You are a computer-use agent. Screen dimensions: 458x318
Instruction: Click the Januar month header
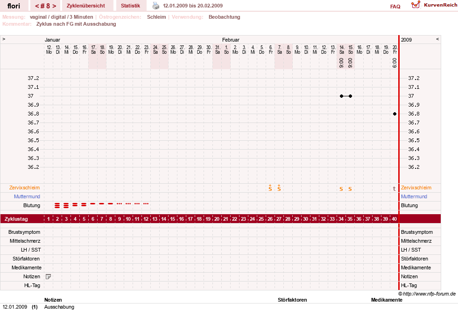tap(52, 40)
